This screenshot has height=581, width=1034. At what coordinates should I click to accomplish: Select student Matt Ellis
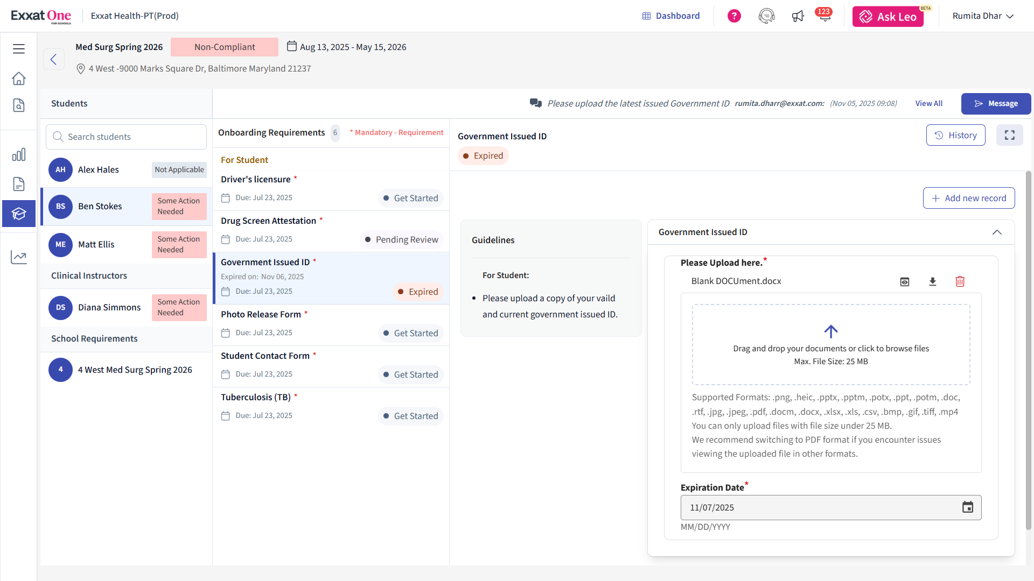[97, 245]
